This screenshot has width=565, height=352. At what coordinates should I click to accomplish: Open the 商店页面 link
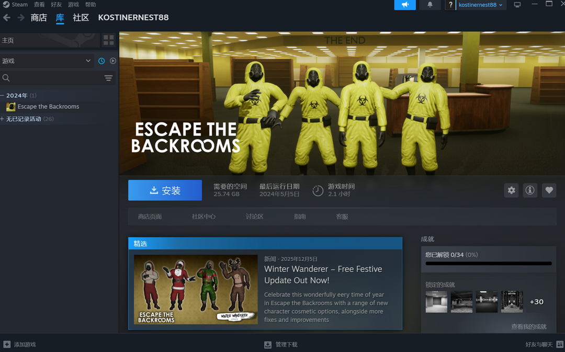click(150, 217)
